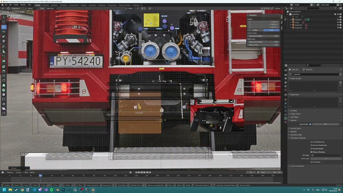The height and width of the screenshot is (193, 343).
Task: Open the Playback menu in timeline
Action: [x=10, y=172]
